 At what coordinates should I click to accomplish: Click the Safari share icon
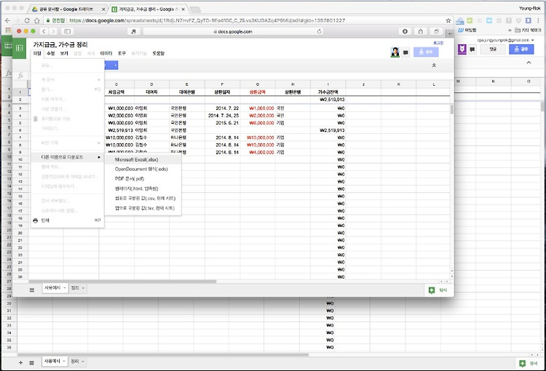(x=420, y=31)
